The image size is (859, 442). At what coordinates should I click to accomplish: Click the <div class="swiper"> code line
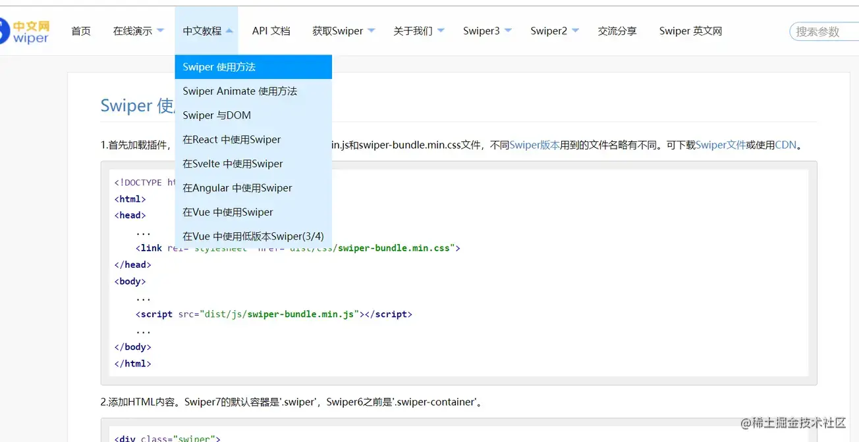(167, 438)
